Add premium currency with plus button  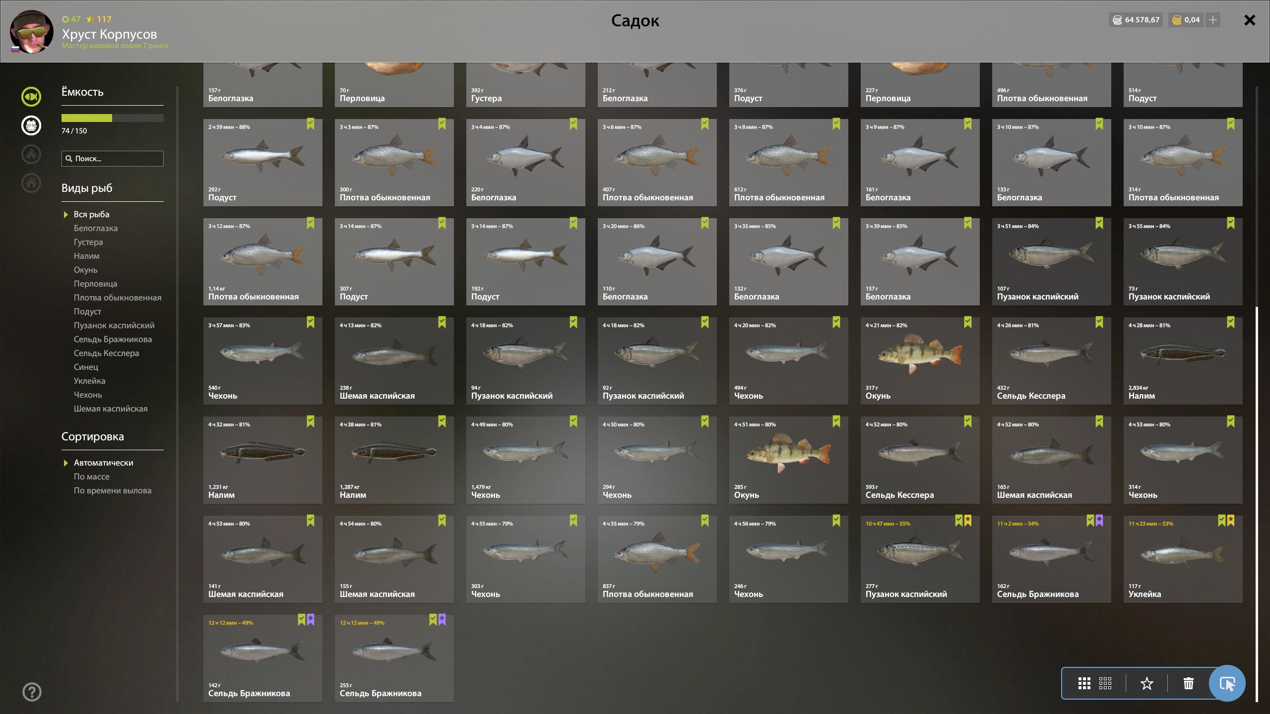1212,20
